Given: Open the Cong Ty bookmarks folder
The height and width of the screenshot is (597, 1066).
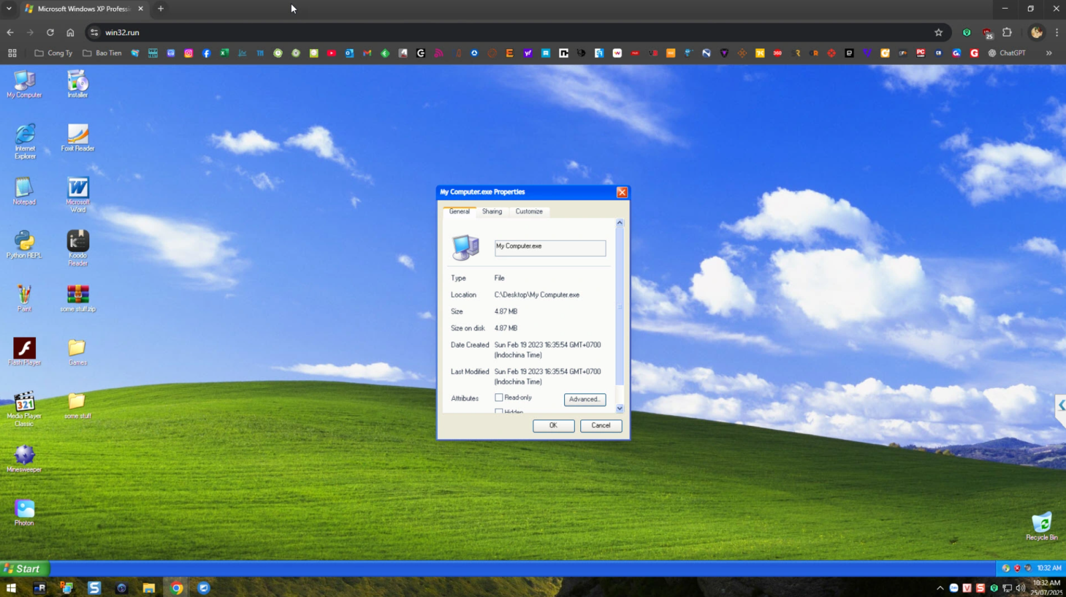Looking at the screenshot, I should pos(53,53).
